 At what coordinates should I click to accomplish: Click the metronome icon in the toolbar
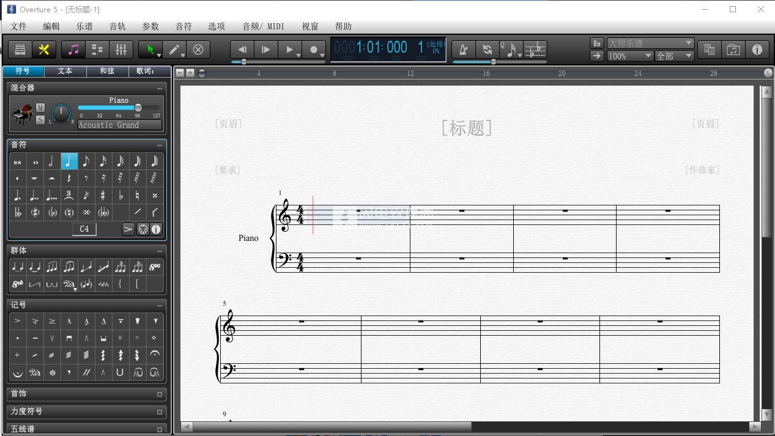463,50
